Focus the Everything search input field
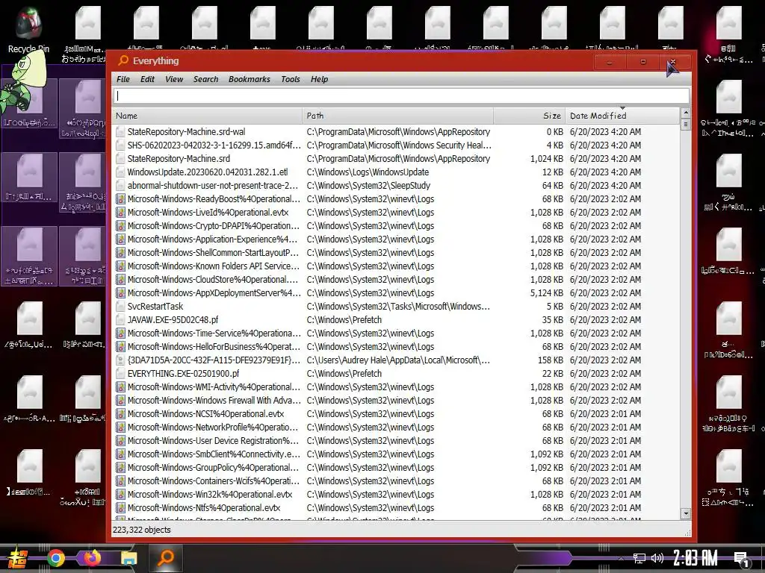 401,96
